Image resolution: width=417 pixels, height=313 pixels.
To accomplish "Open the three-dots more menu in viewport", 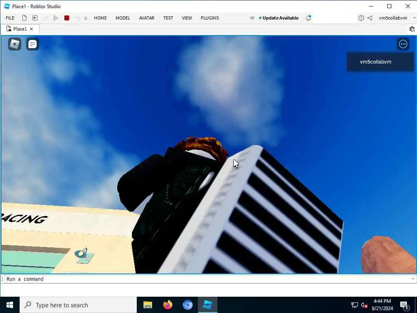I will 403,44.
